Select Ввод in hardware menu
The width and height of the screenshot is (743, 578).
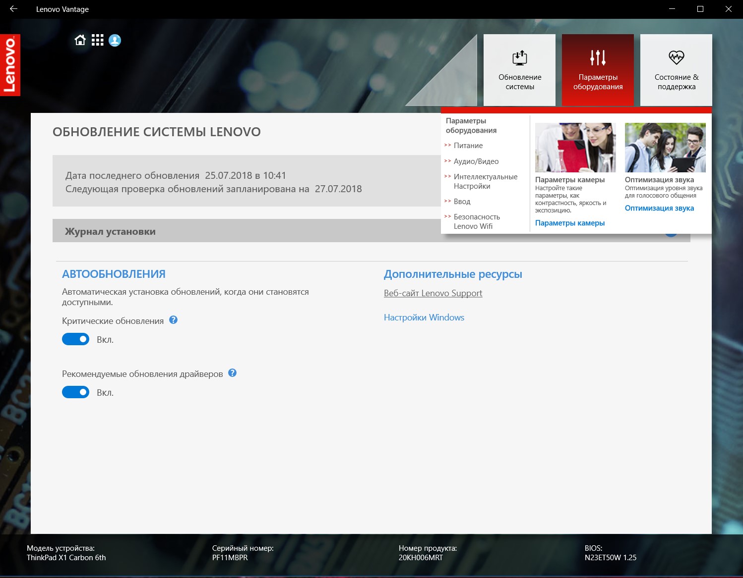(x=462, y=202)
